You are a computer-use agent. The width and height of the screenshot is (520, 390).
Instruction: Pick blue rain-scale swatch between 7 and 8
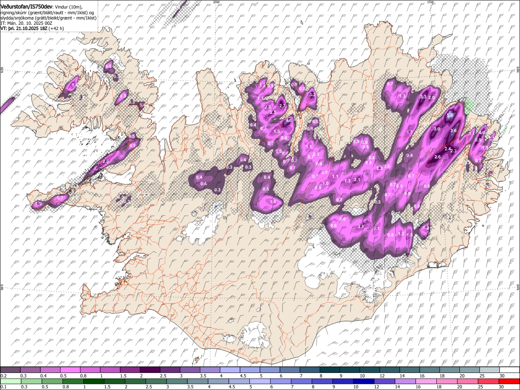click(x=301, y=381)
